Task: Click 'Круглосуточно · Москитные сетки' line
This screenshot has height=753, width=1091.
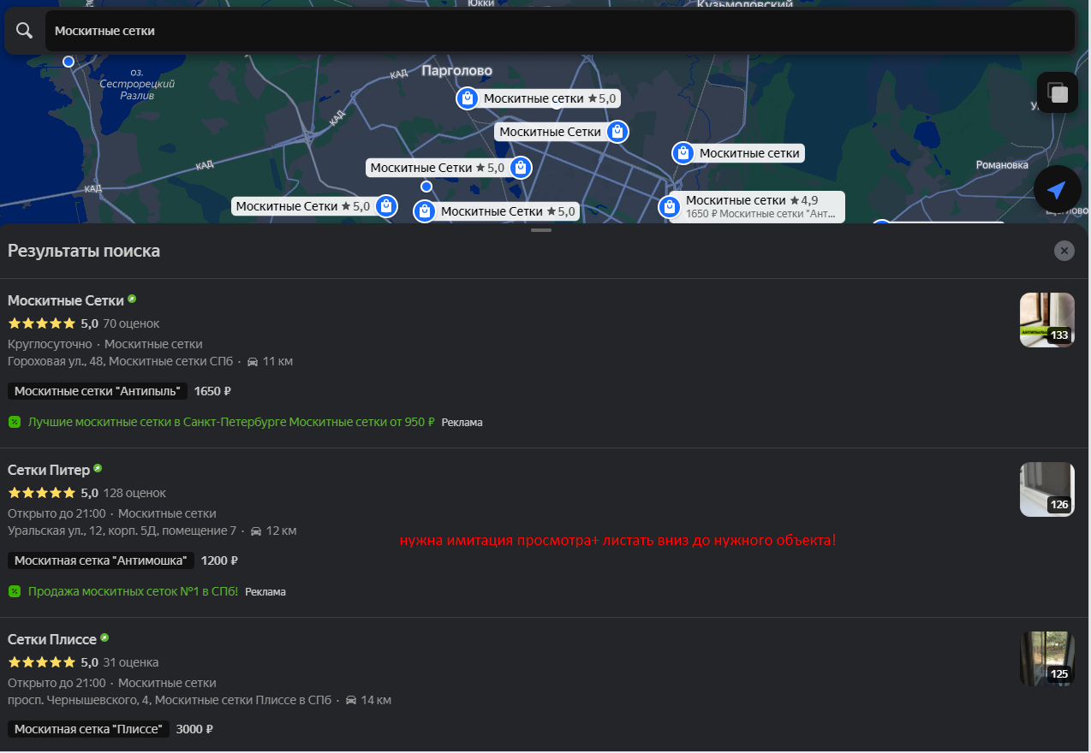Action: click(x=105, y=344)
